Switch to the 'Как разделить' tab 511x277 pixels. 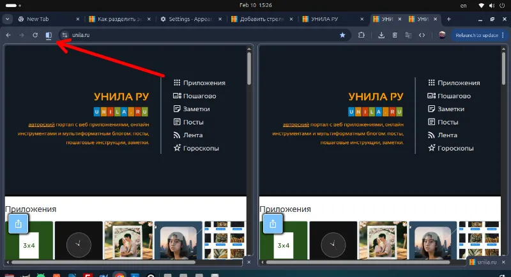(119, 19)
